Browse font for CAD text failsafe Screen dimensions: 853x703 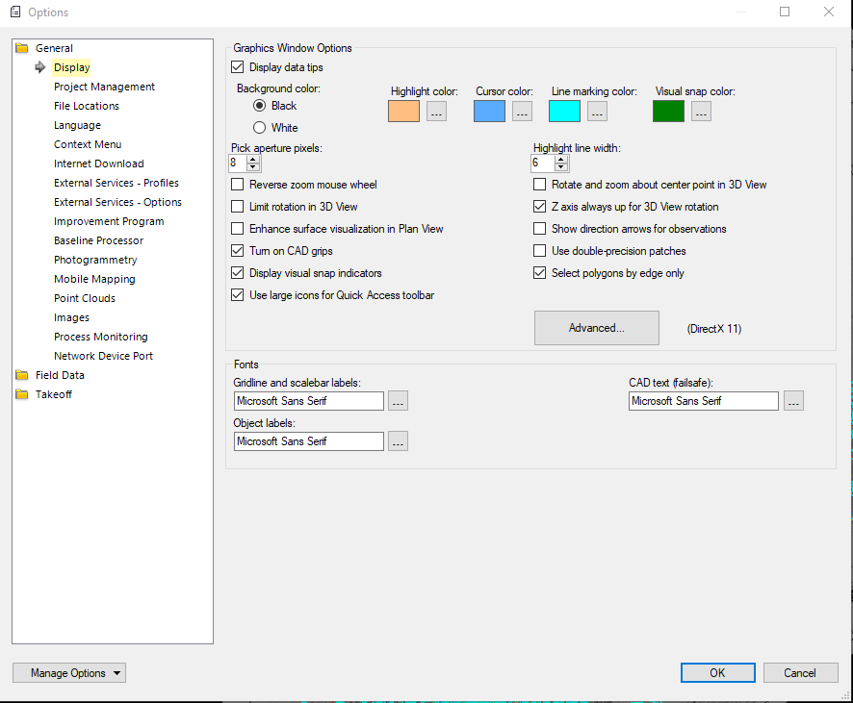(793, 401)
